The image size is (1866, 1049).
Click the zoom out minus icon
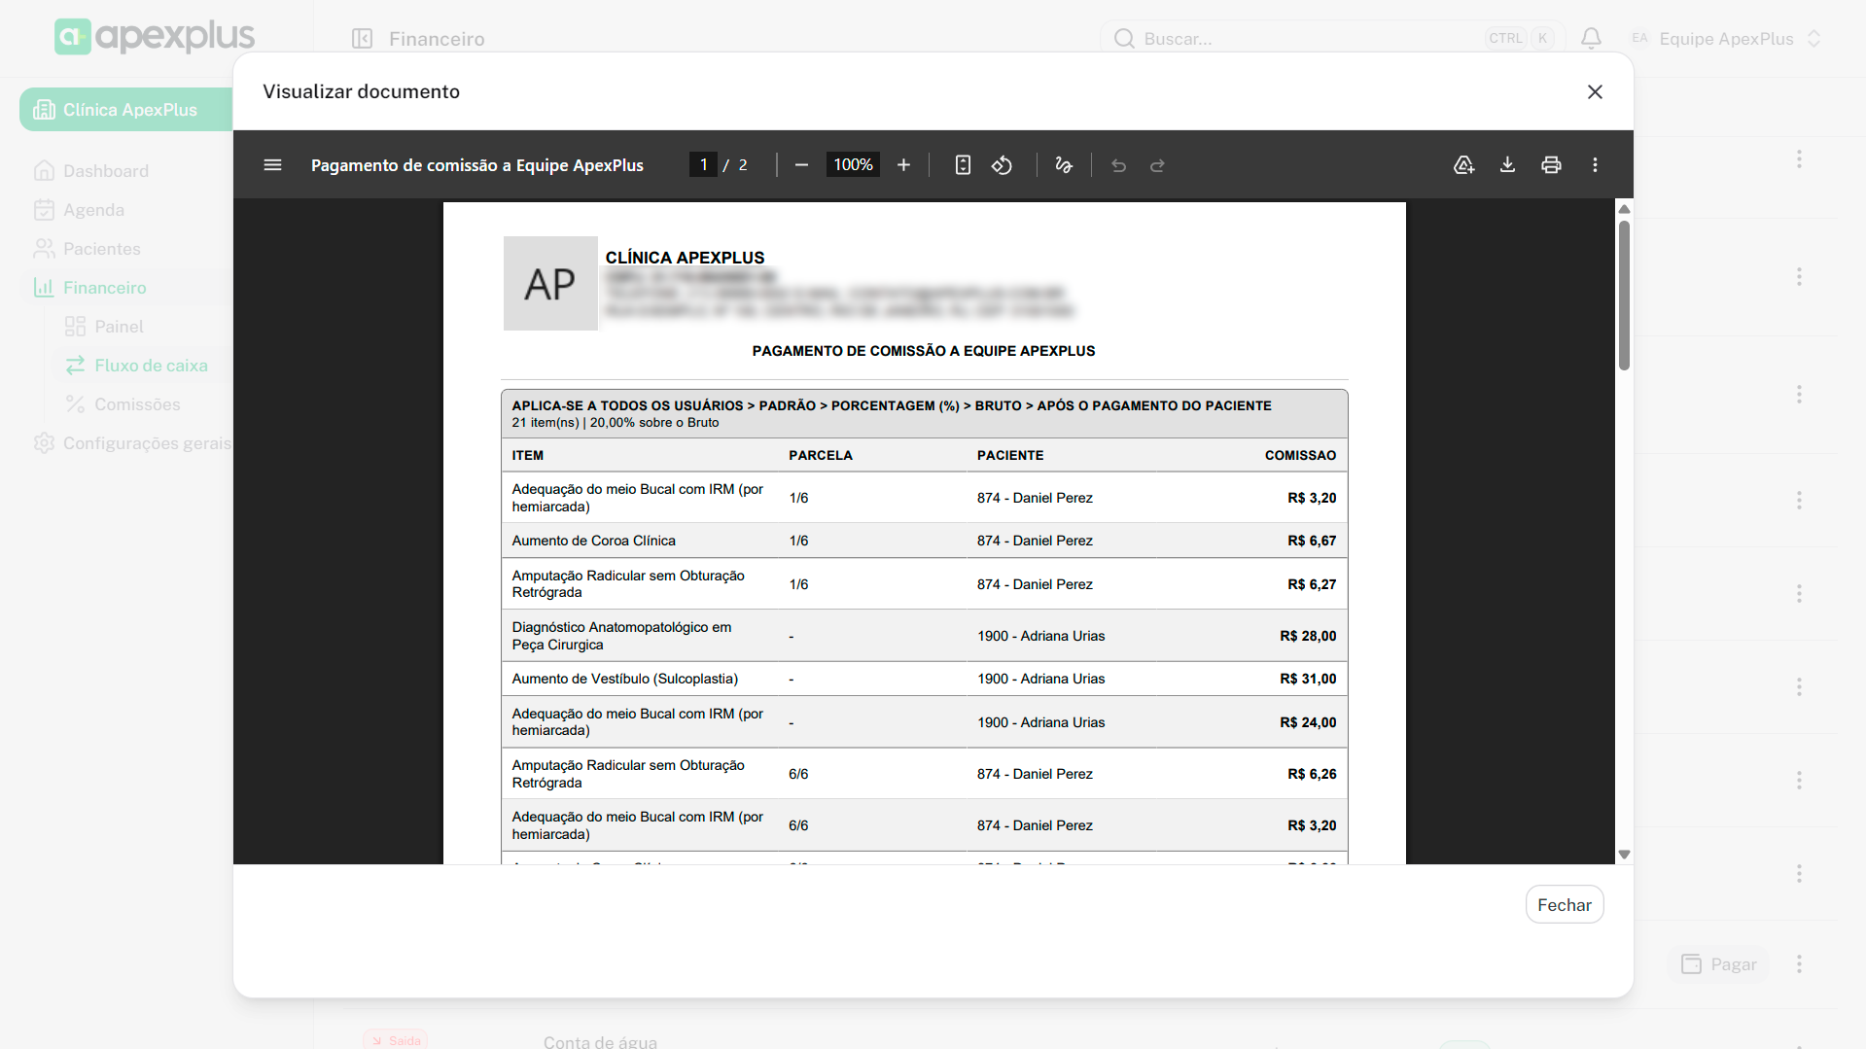point(801,165)
